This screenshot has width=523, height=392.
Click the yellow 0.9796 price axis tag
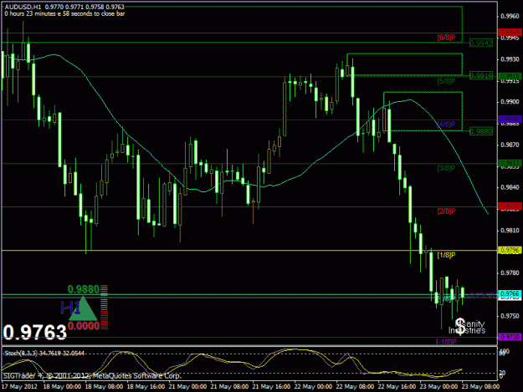tap(510, 250)
